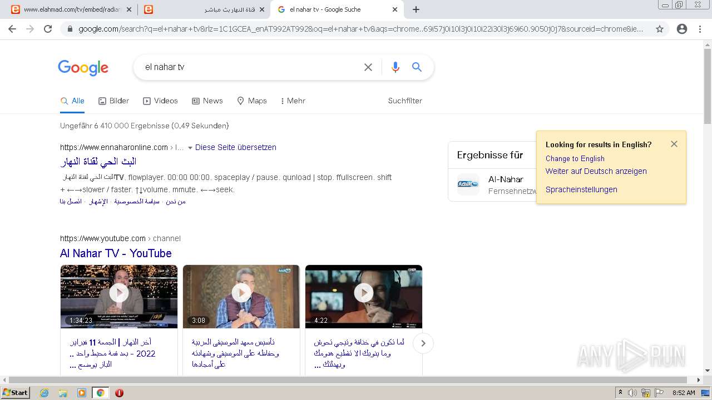The height and width of the screenshot is (400, 712).
Task: Close the Arabic-titled second tab
Action: [x=262, y=9]
